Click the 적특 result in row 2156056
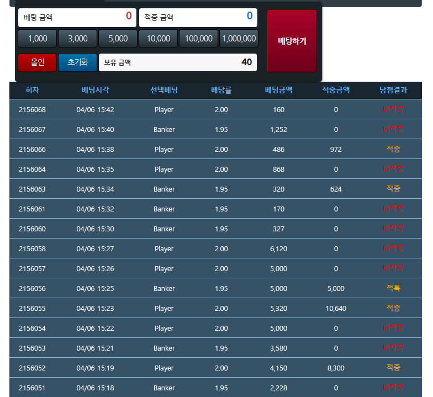The image size is (433, 397). click(x=393, y=288)
